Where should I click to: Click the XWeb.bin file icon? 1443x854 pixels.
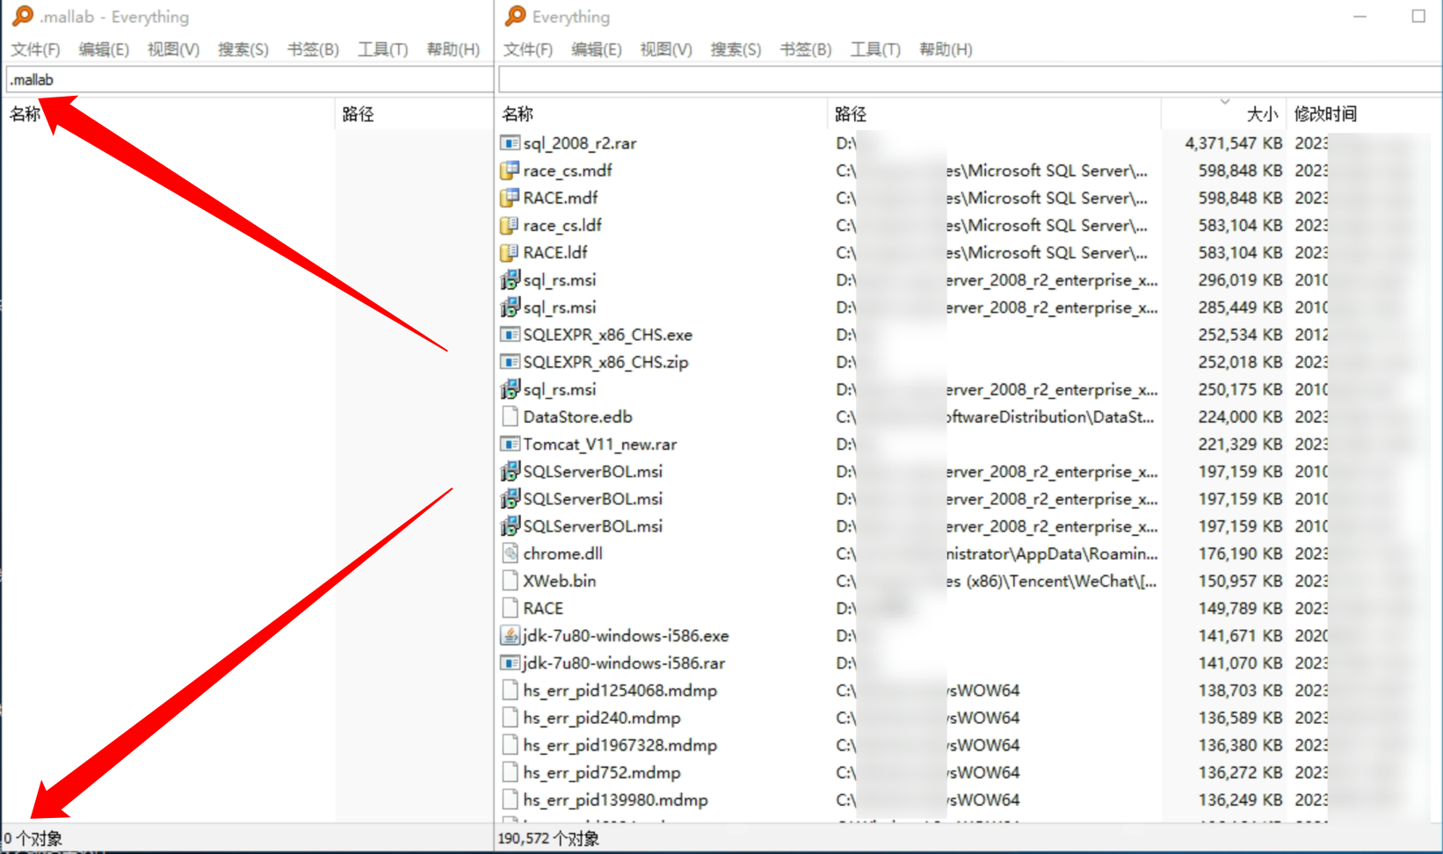pos(510,580)
